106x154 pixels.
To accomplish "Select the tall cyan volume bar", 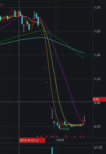I will point(52,150).
